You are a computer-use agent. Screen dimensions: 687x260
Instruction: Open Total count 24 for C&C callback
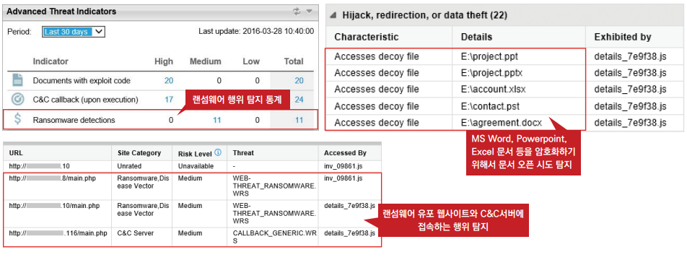point(299,100)
